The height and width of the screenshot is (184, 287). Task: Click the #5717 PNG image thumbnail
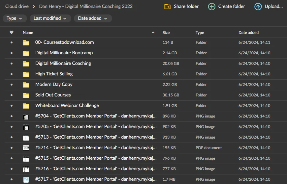26,179
